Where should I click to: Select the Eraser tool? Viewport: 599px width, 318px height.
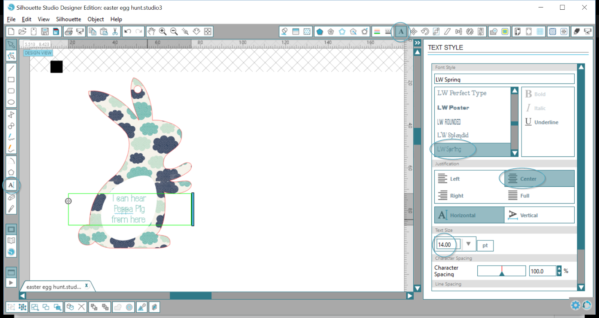(11, 197)
